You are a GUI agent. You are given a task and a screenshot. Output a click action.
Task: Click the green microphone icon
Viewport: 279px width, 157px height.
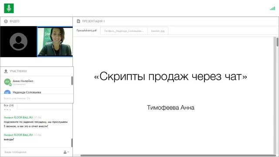click(x=9, y=8)
